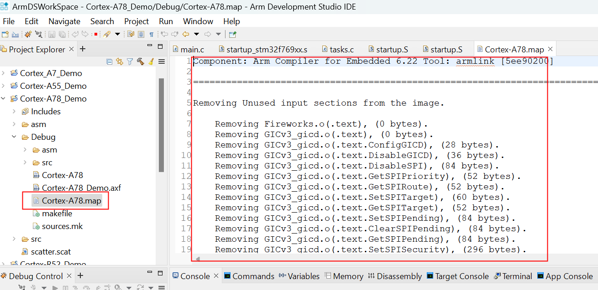Collapse the Debug folder in tree

[15, 137]
